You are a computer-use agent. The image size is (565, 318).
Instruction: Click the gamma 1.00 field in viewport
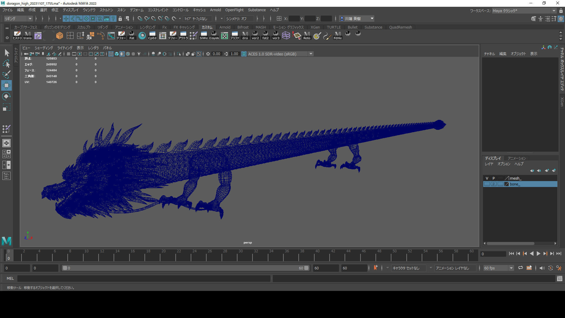click(x=234, y=54)
